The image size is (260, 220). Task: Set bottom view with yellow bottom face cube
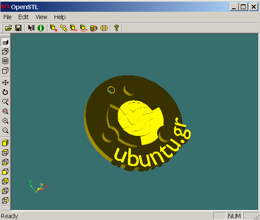click(5, 162)
